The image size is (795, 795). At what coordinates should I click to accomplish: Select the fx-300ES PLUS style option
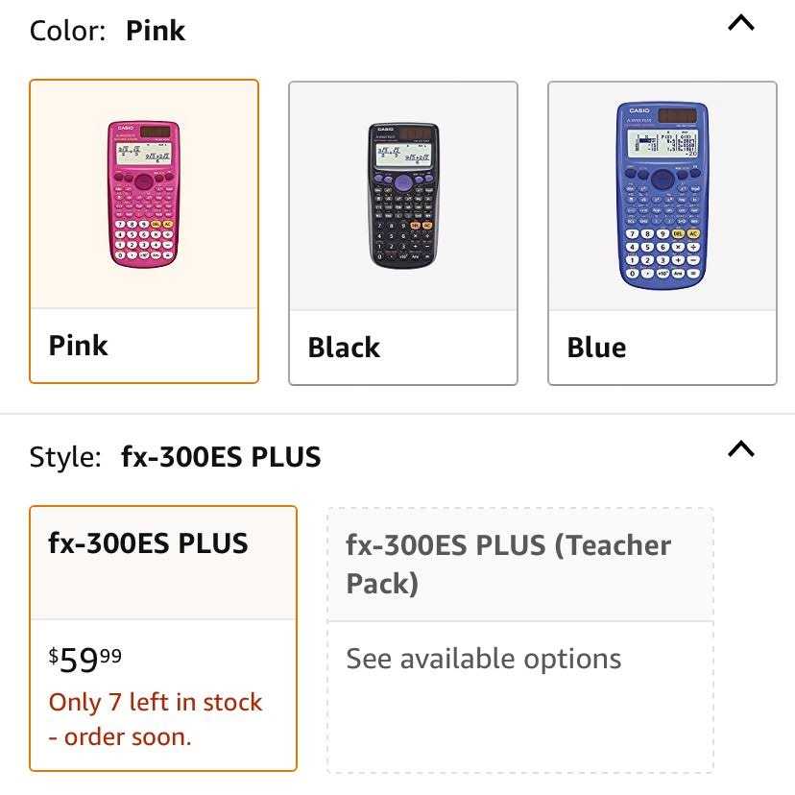coord(163,638)
